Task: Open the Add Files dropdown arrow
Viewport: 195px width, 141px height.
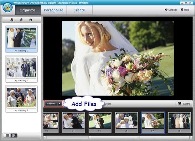Action: [x=59, y=104]
